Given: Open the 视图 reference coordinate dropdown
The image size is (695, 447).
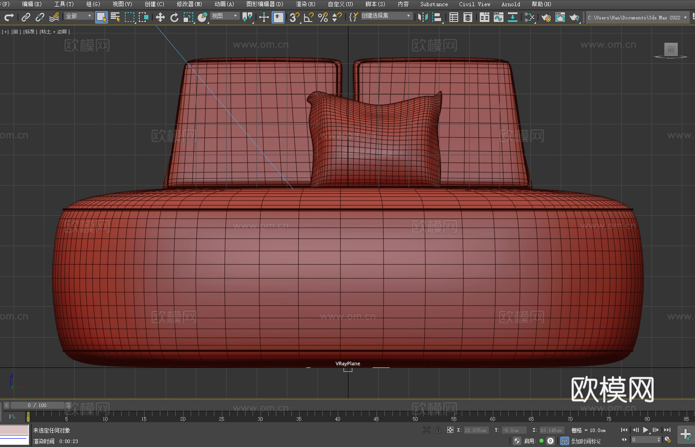Looking at the screenshot, I should (x=224, y=16).
